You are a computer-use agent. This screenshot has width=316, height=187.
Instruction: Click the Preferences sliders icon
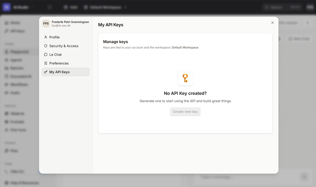point(46,63)
